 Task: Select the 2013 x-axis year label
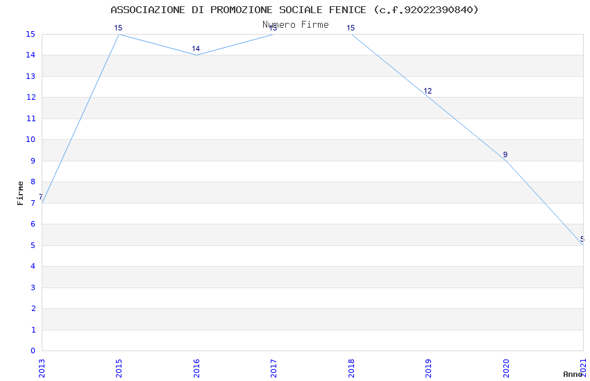tap(42, 369)
